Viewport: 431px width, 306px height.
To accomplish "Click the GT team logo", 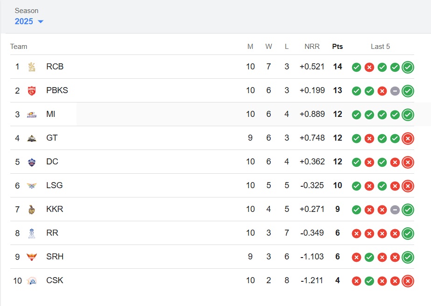I will click(x=32, y=138).
